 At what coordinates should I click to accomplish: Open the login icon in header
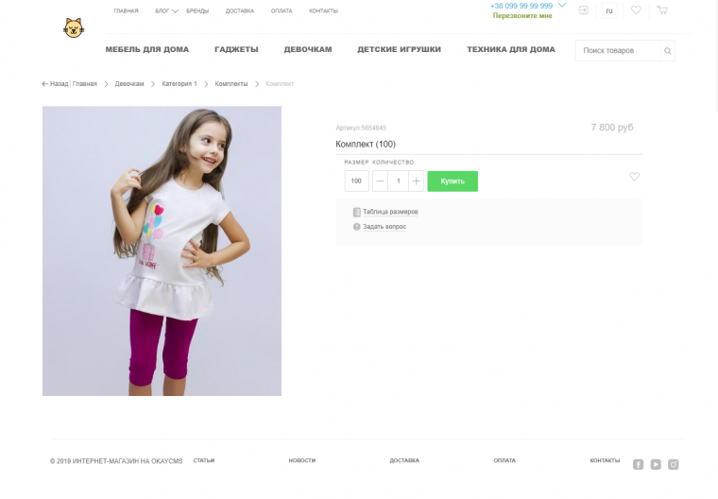pos(584,10)
